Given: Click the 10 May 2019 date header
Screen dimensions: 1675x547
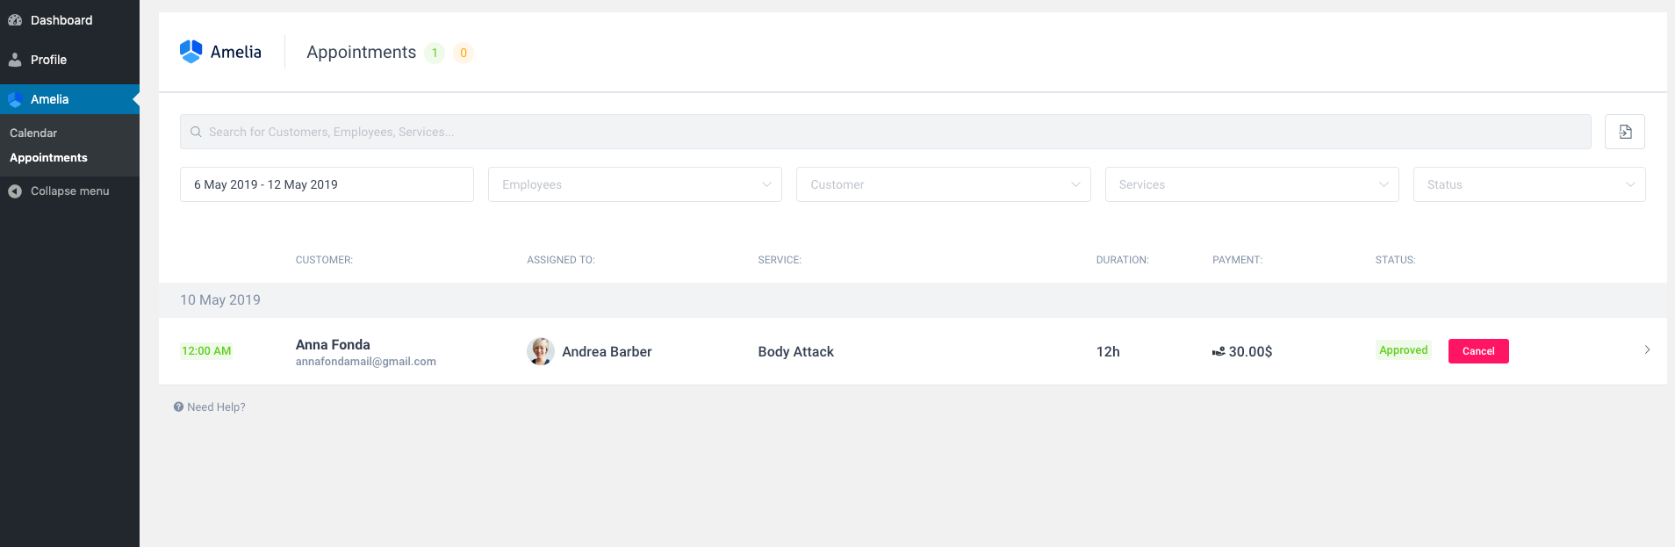Looking at the screenshot, I should [x=220, y=299].
